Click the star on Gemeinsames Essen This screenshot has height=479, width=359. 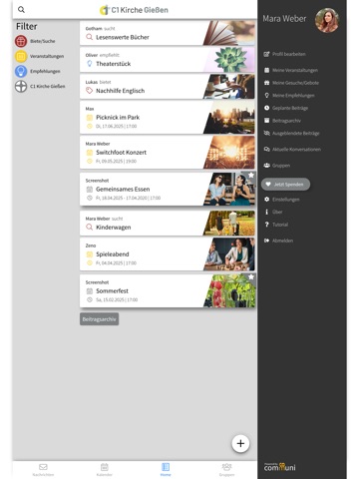(251, 176)
